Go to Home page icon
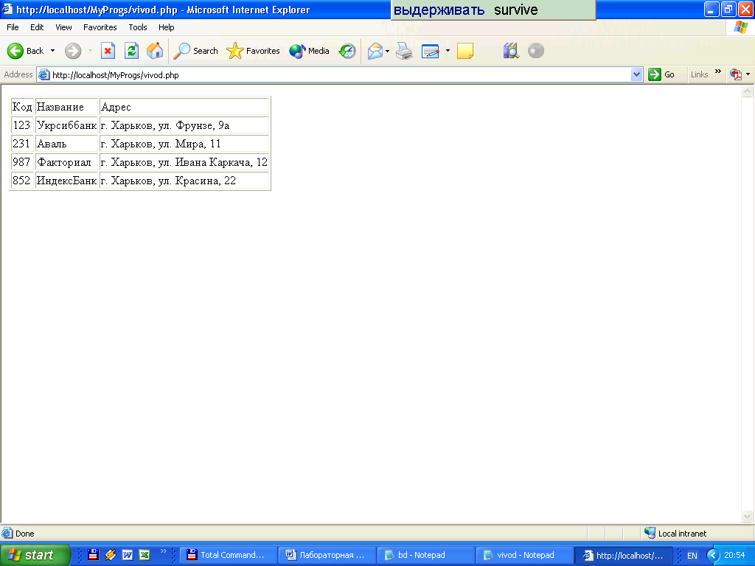Image resolution: width=755 pixels, height=566 pixels. coord(155,51)
